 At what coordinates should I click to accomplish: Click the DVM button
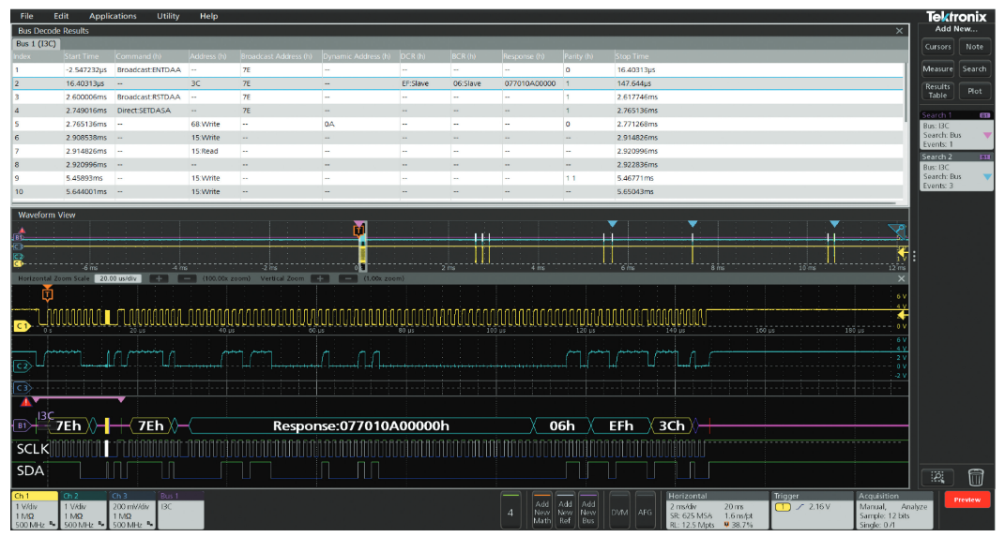619,511
